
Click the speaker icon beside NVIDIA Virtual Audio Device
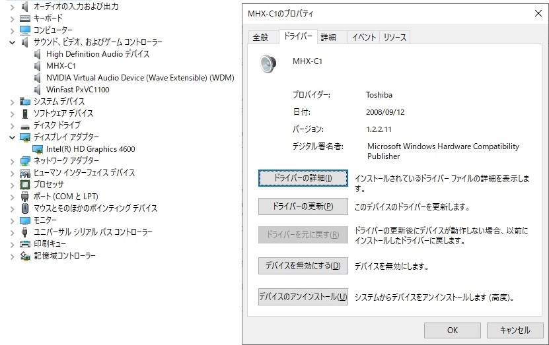(x=37, y=78)
